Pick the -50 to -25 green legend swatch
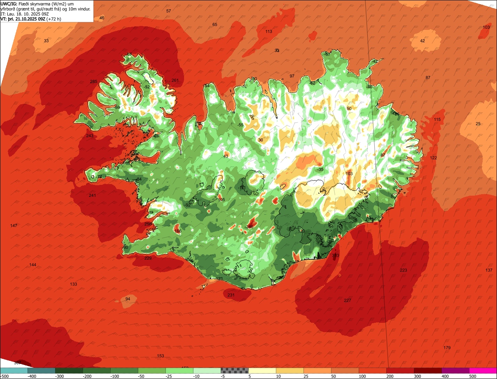 (152, 370)
